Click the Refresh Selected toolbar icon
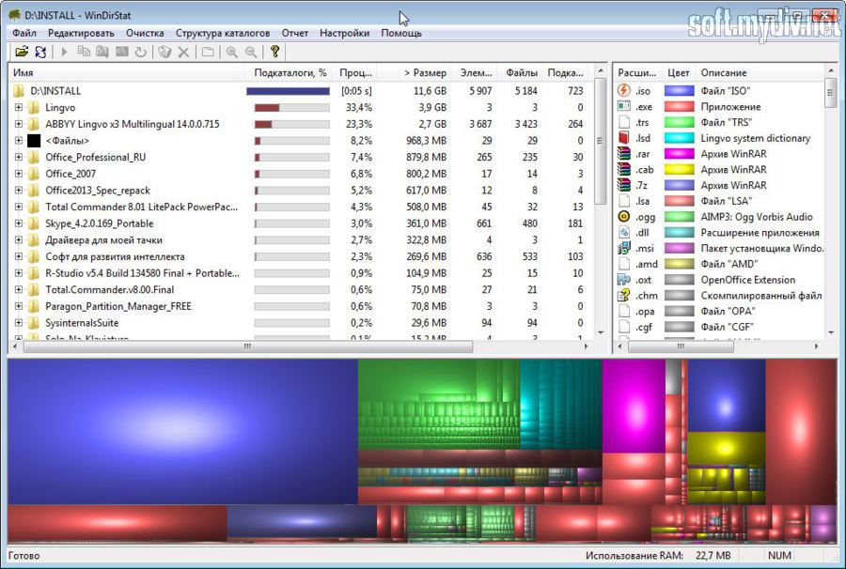The image size is (846, 569). (x=141, y=52)
